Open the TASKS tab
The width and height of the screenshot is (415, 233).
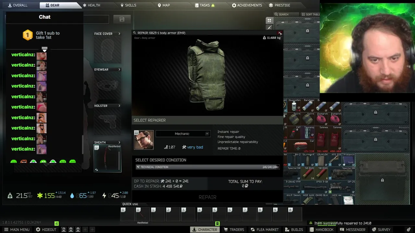click(205, 5)
